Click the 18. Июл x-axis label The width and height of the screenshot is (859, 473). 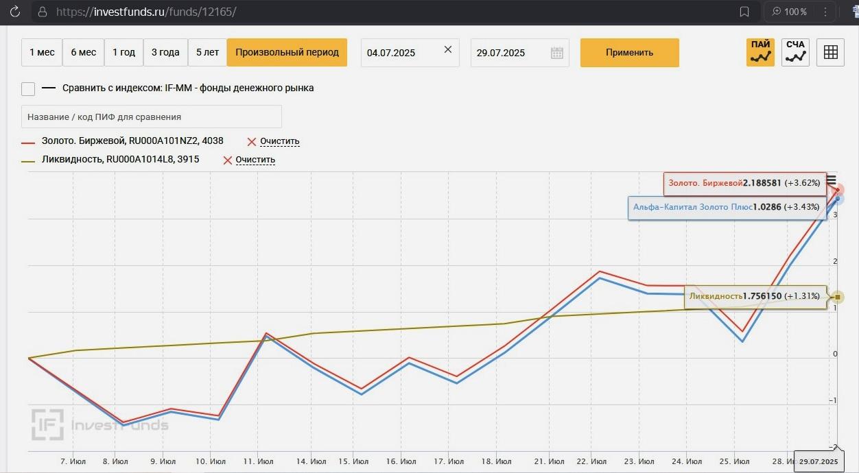[496, 461]
